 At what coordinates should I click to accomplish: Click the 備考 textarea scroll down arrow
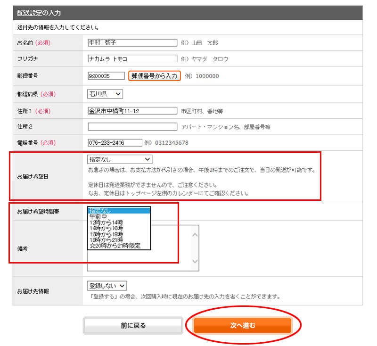195,261
